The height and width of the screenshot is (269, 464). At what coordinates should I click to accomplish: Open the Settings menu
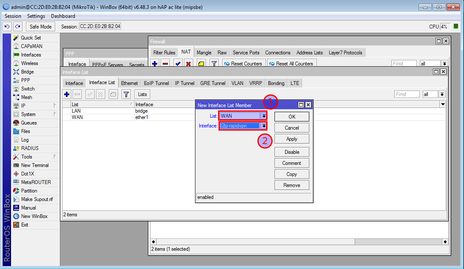36,16
